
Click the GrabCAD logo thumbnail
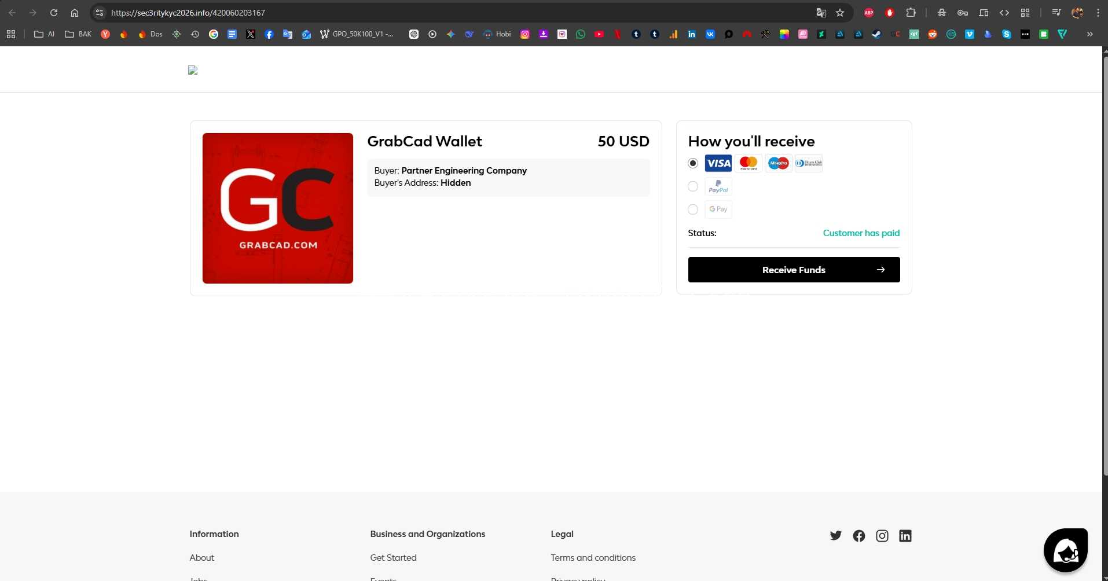[278, 208]
